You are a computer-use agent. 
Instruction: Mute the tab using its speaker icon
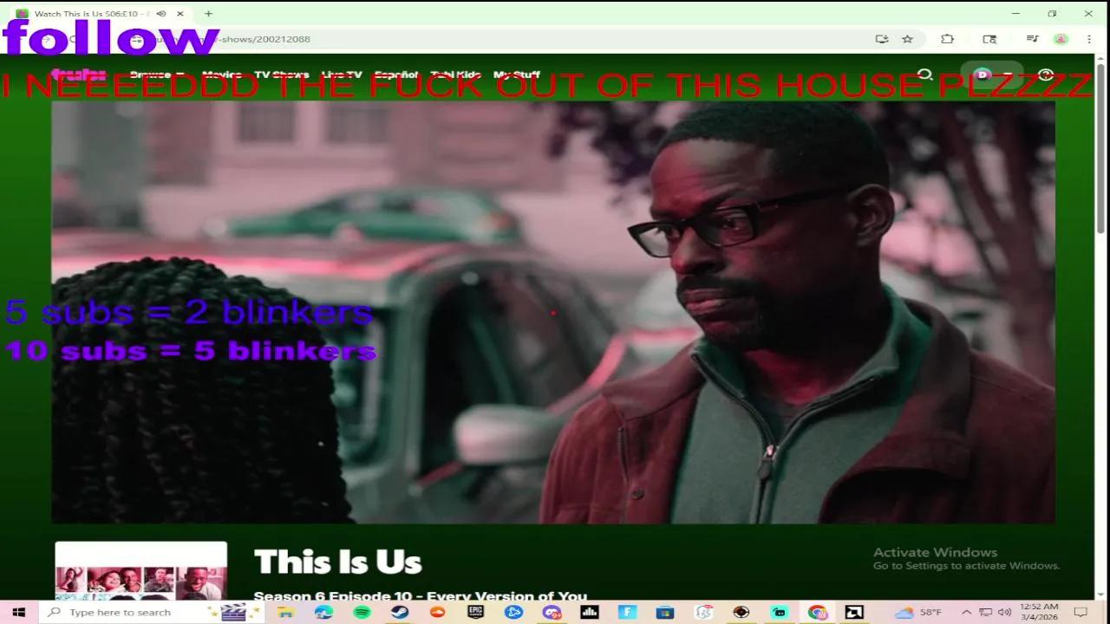[161, 14]
